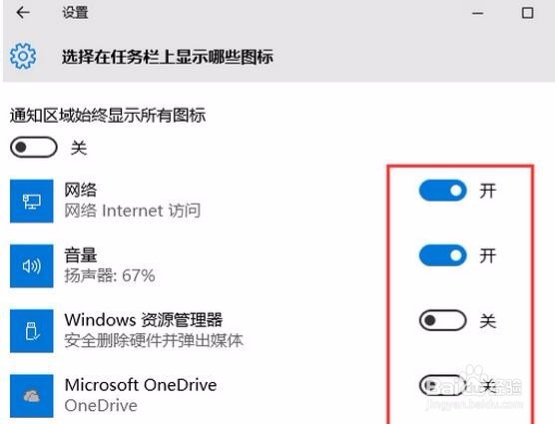Click the Microsoft OneDrive item title
The height and width of the screenshot is (424, 555).
coord(141,385)
